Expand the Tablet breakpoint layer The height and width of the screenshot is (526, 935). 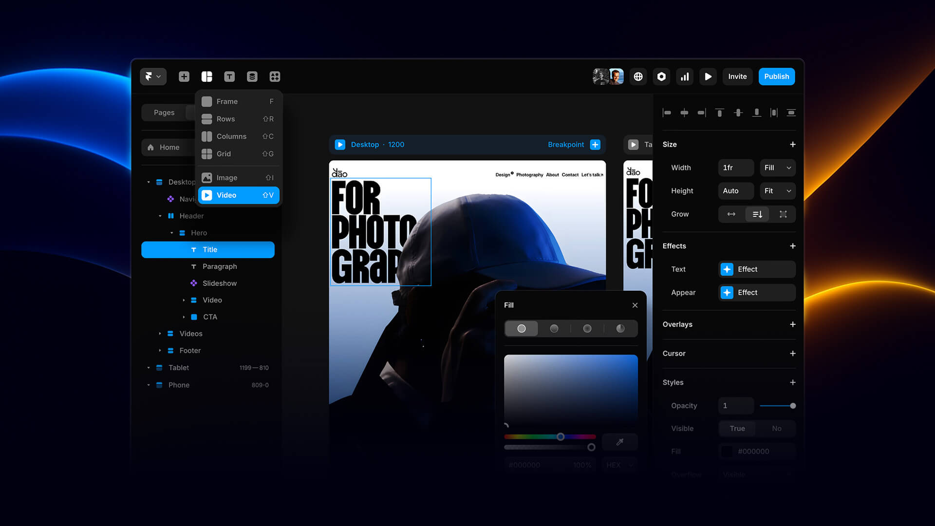click(149, 368)
